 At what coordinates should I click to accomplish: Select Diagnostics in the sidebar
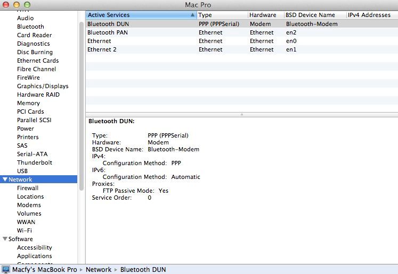tap(33, 44)
